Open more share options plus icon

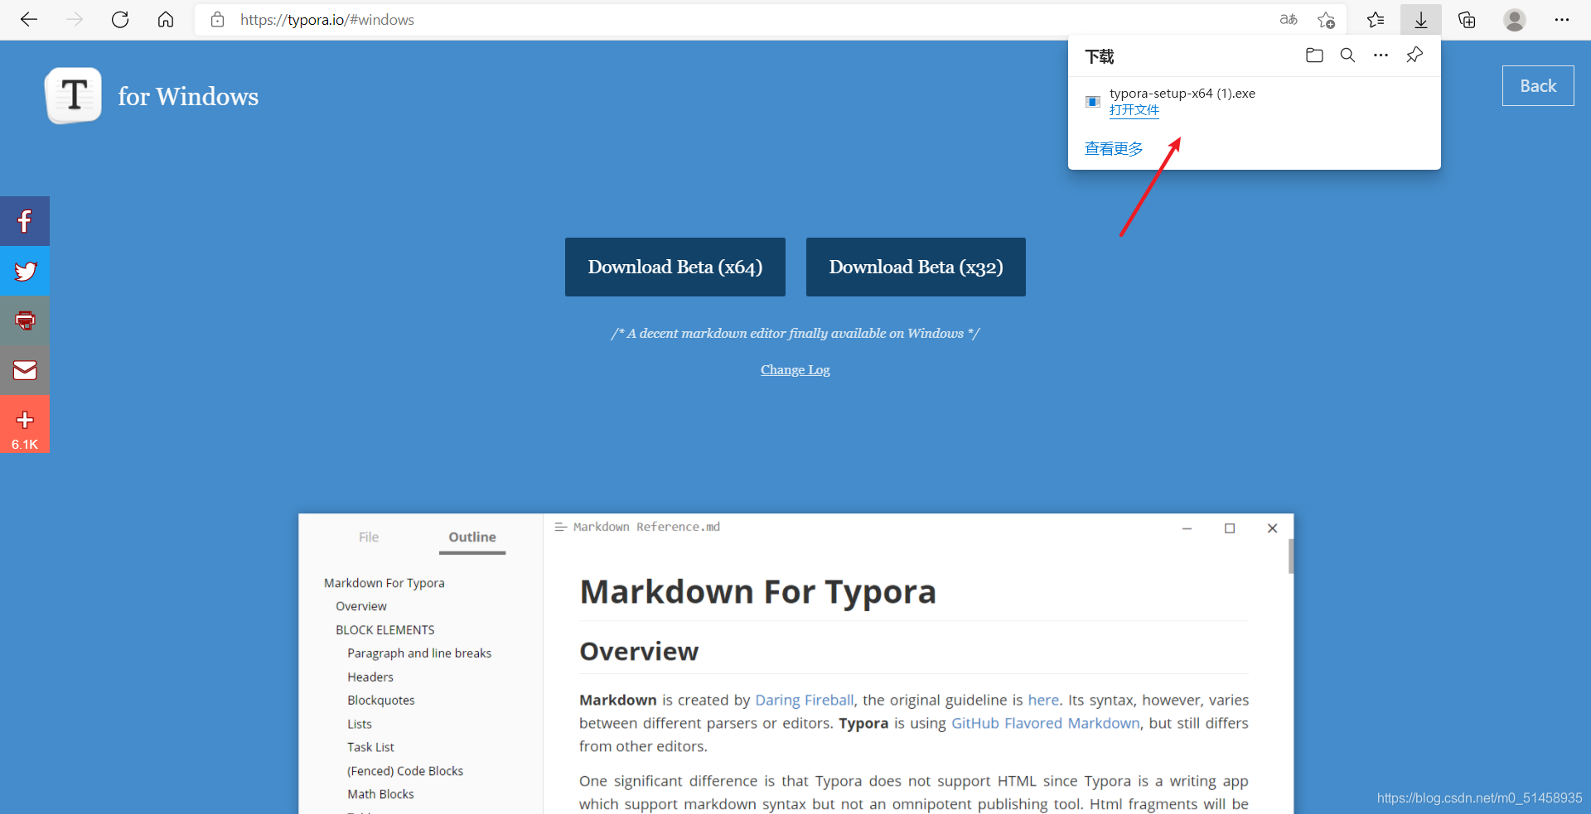click(25, 419)
